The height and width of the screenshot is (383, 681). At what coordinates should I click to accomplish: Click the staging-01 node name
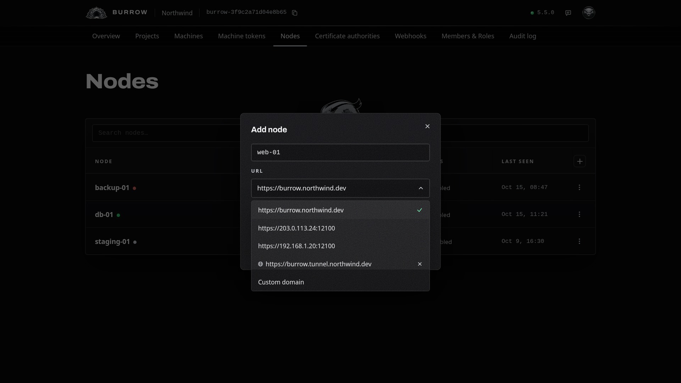112,242
